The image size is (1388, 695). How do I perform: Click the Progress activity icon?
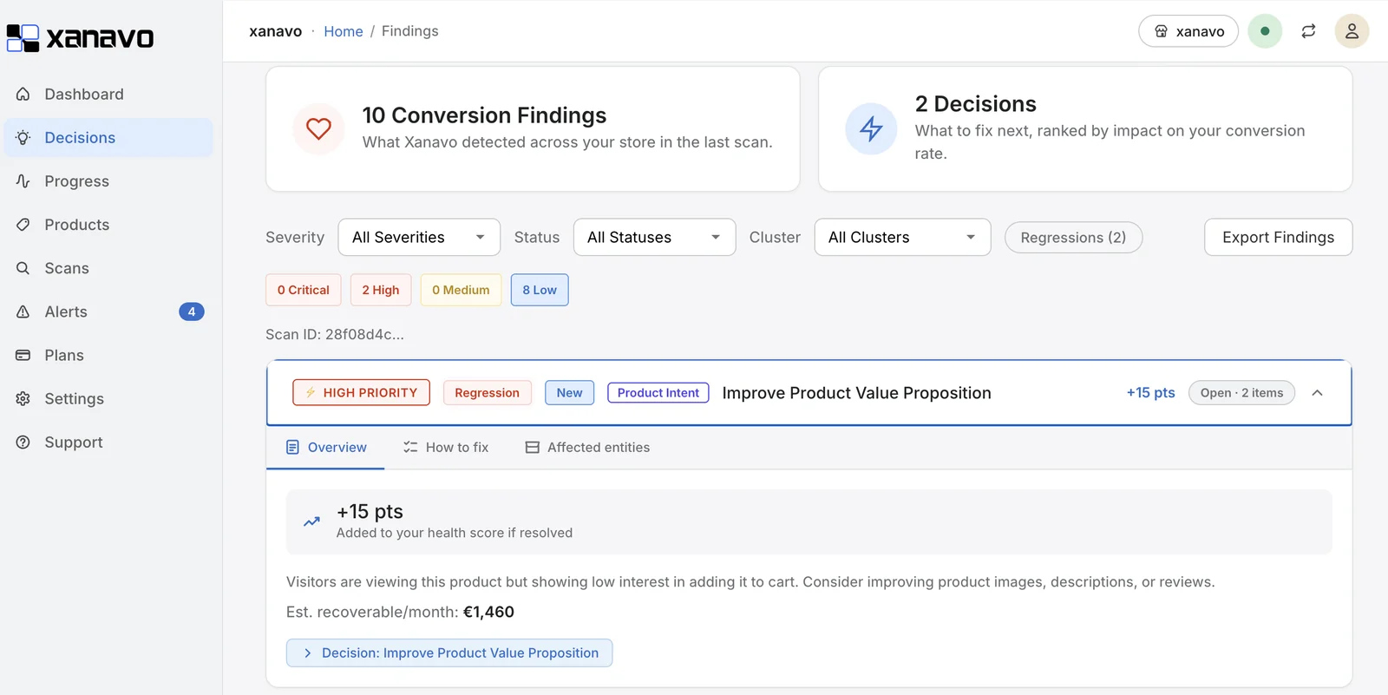[x=23, y=180]
